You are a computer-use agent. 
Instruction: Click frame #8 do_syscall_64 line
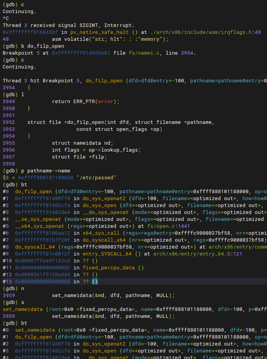point(135,247)
